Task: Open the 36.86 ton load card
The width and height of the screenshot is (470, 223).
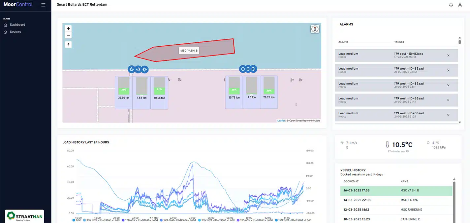Action: (124, 93)
